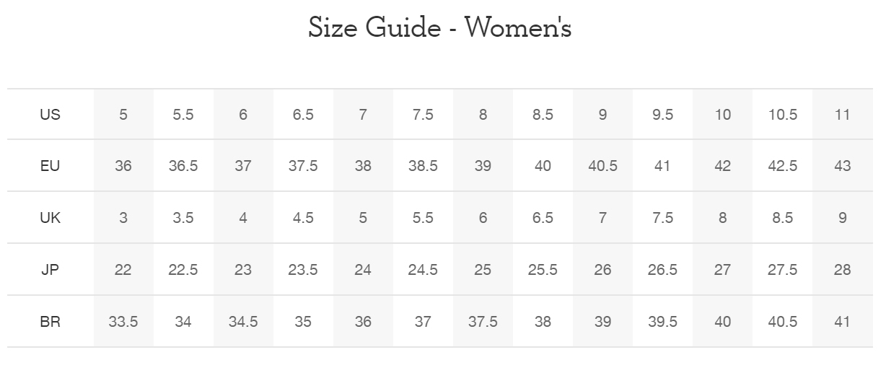Screen dimensions: 886x373
Task: Select EU size 36.5 cell
Action: coord(183,166)
